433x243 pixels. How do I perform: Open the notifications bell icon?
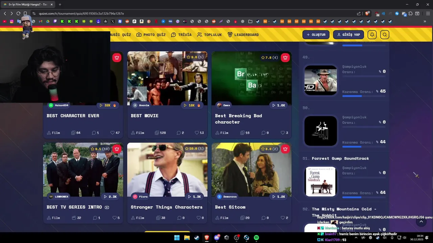tap(372, 35)
